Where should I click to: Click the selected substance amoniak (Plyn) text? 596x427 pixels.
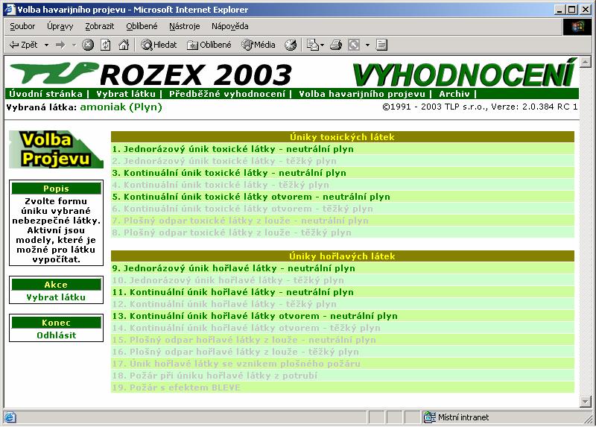(x=121, y=107)
